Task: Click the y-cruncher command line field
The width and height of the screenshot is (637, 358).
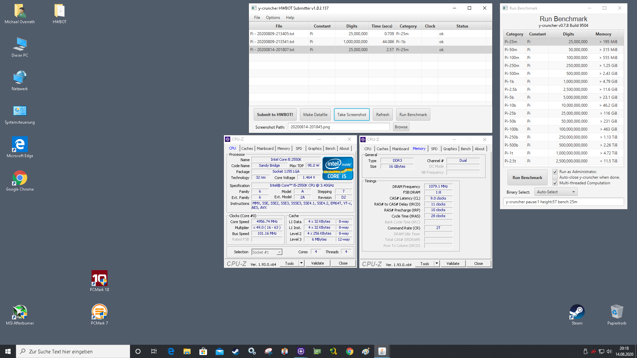Action: (563, 202)
